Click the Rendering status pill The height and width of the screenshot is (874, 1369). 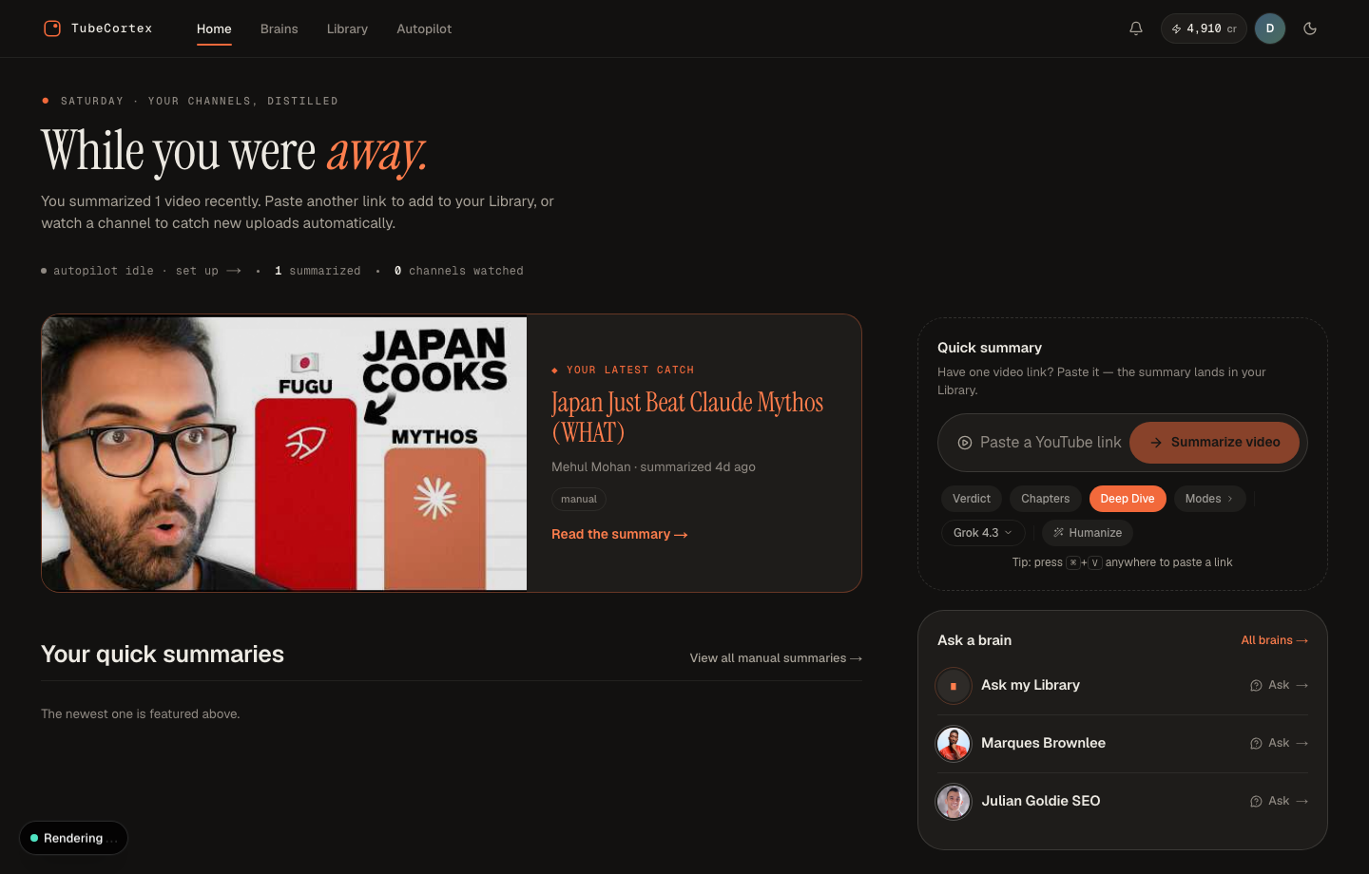[73, 838]
